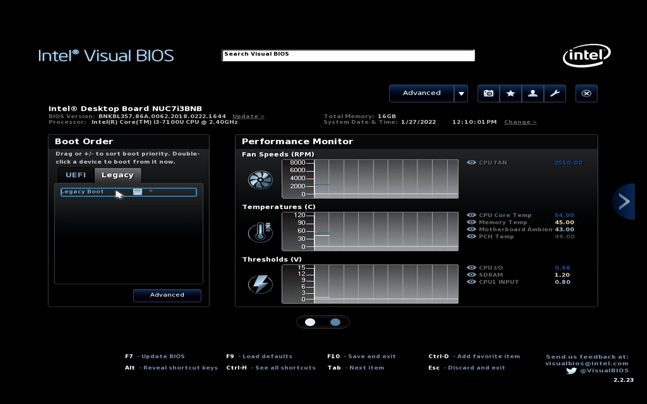Click F10 Save and exit shortcut
The width and height of the screenshot is (647, 404).
(x=361, y=356)
